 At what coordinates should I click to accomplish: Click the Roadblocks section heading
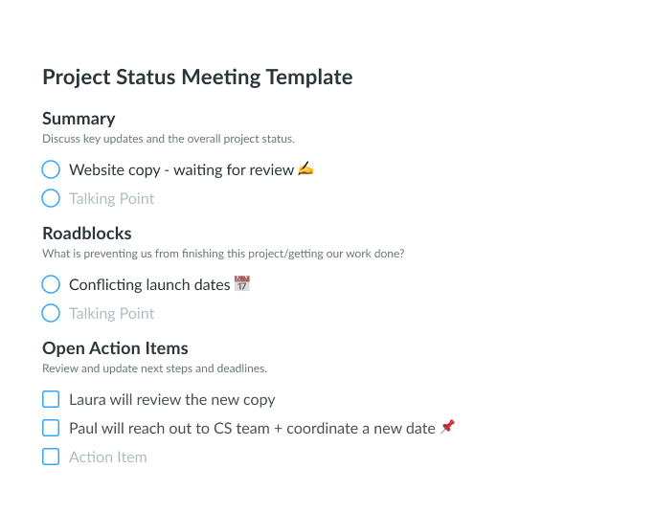[87, 234]
